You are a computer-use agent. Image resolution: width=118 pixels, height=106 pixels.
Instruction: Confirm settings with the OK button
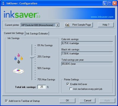67,101
